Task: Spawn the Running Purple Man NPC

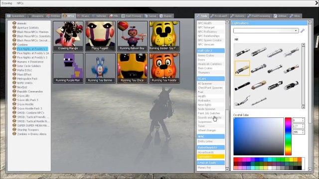Action: 68,68
